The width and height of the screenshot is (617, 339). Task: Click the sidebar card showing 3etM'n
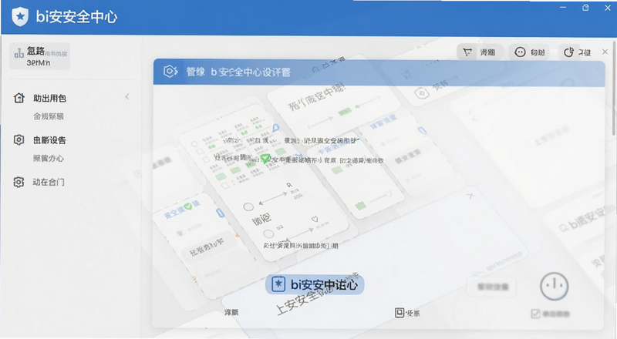39,55
